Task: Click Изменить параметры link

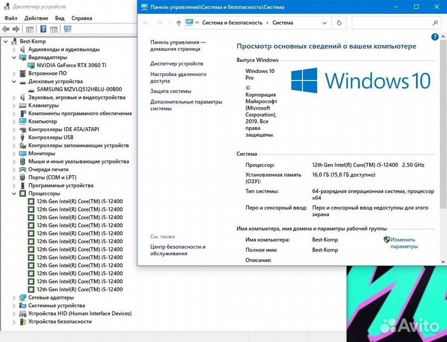Action: coord(404,243)
